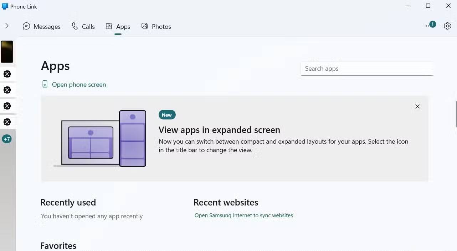Image resolution: width=457 pixels, height=251 pixels.
Task: Go to the Photos tab
Action: click(156, 27)
